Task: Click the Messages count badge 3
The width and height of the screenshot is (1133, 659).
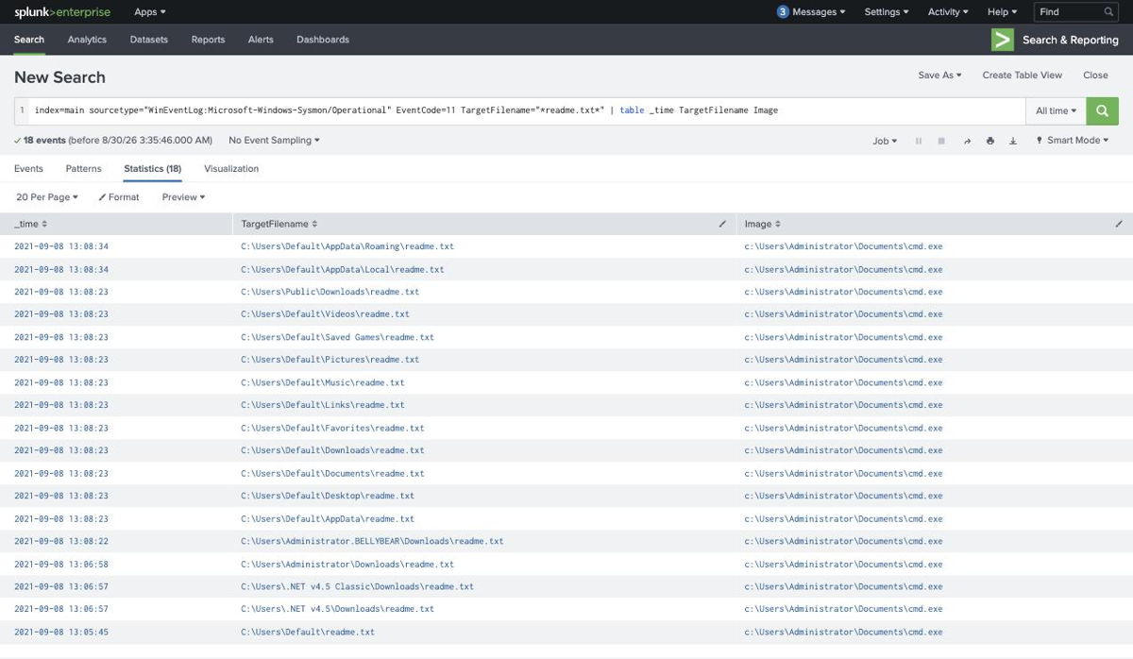Action: [x=783, y=12]
